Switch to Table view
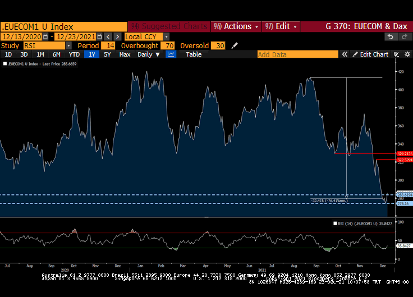The image size is (413, 297). click(194, 54)
